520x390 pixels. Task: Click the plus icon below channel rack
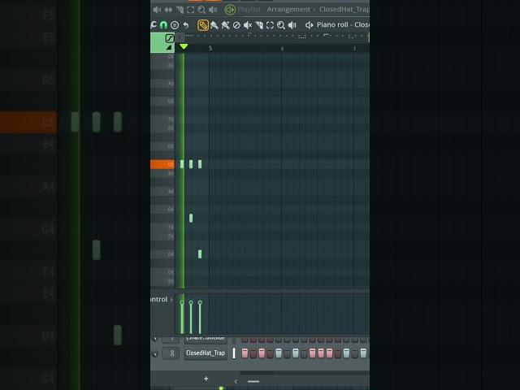coord(206,379)
